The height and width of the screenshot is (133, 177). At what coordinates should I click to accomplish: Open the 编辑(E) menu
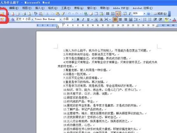click(x=14, y=8)
